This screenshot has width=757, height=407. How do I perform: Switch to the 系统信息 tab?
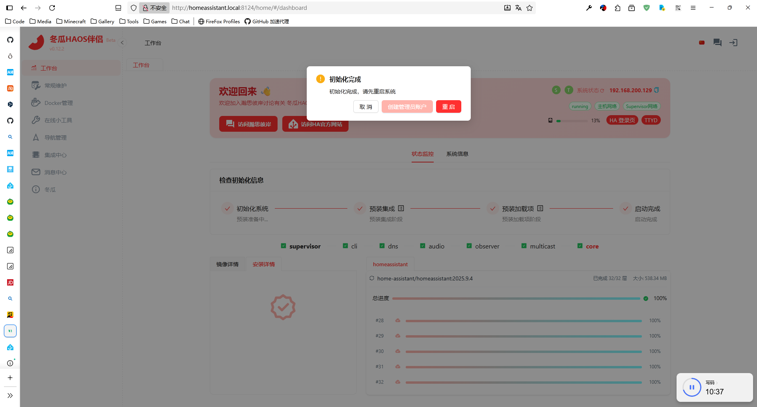pos(457,154)
